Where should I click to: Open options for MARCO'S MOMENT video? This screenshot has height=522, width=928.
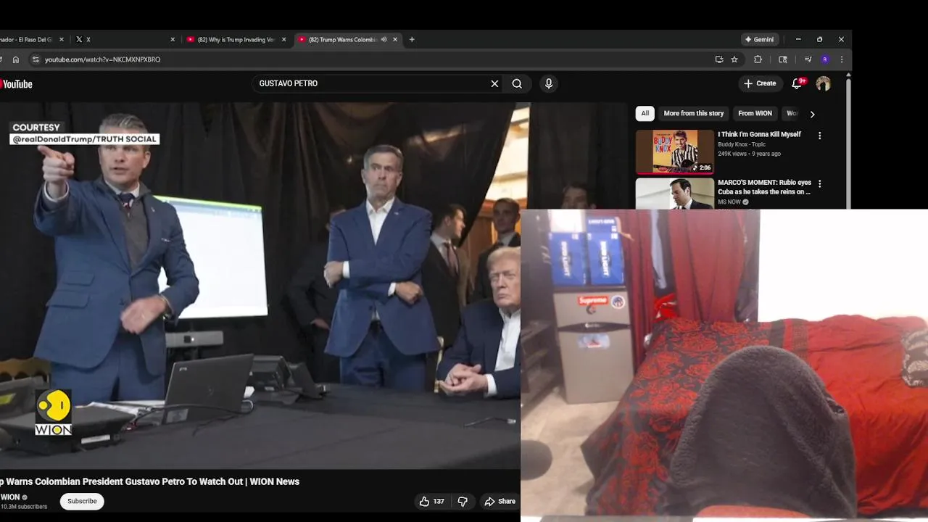[820, 184]
